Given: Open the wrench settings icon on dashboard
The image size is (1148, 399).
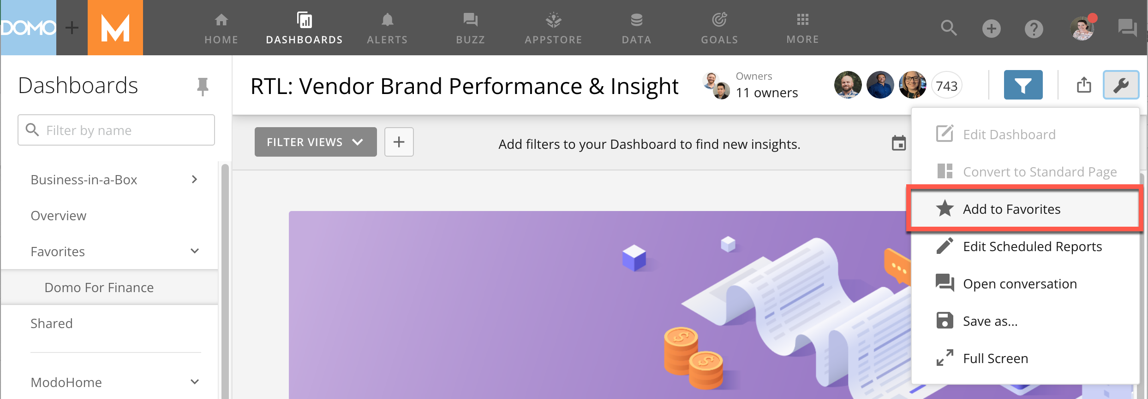Looking at the screenshot, I should pos(1121,85).
